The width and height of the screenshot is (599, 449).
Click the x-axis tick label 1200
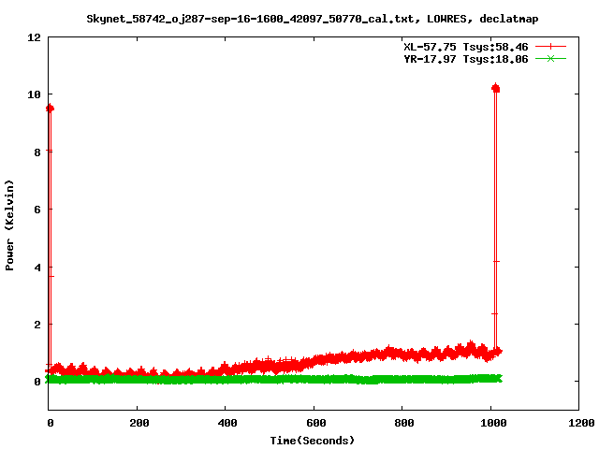(581, 423)
